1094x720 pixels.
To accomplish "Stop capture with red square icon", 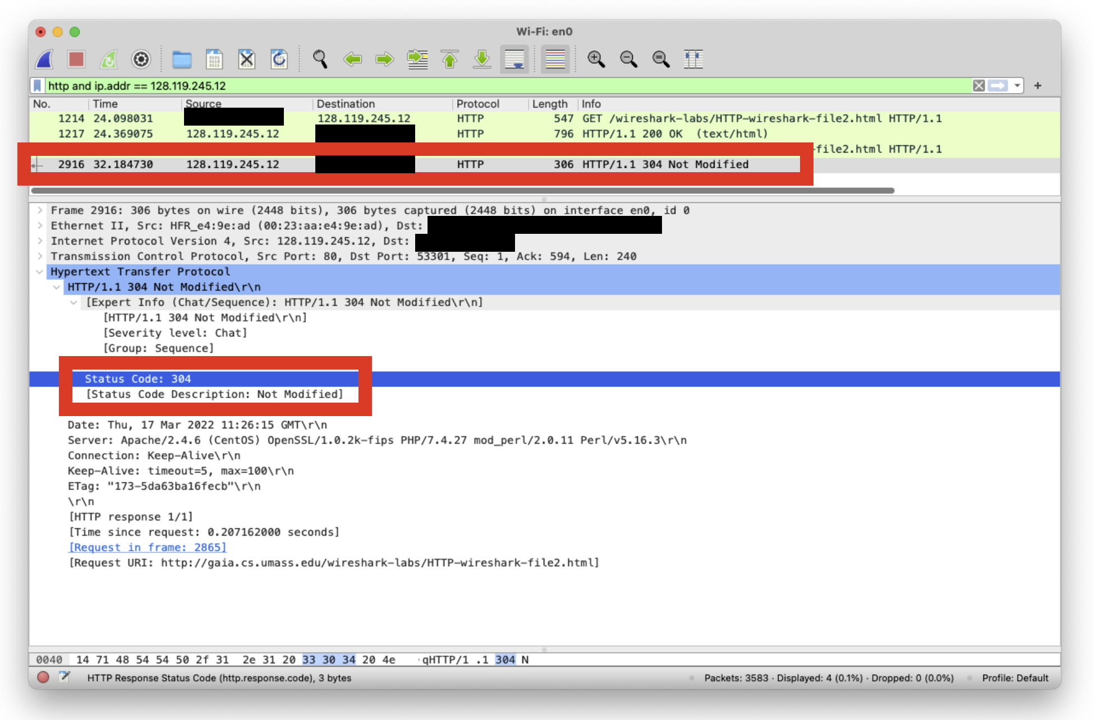I will point(76,59).
